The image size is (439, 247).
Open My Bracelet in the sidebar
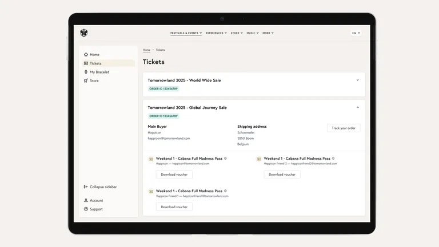109,72
